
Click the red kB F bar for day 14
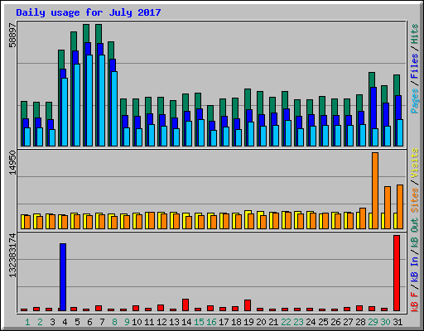coord(185,305)
